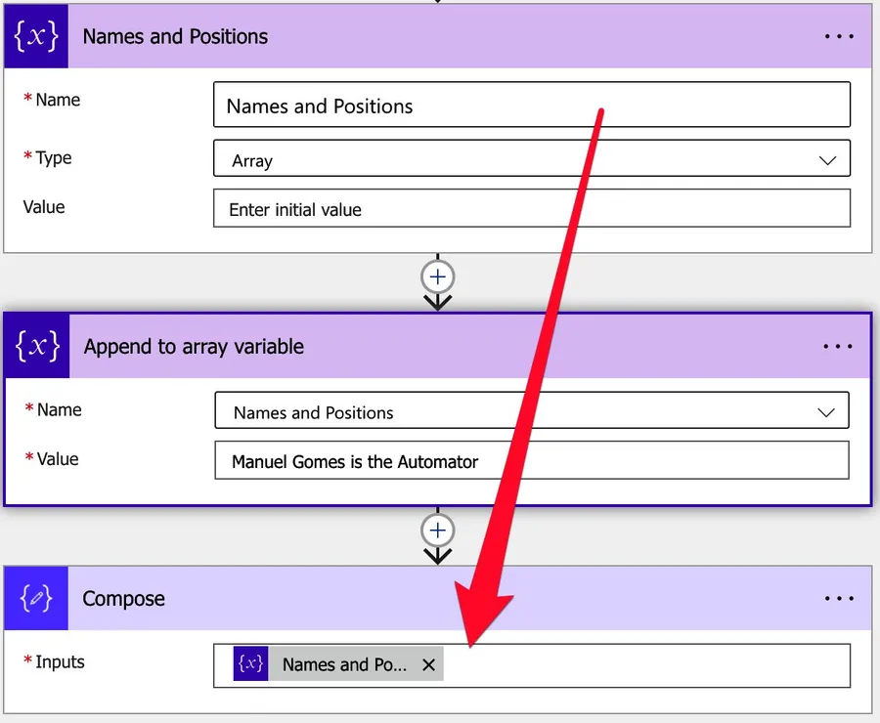880x723 pixels.
Task: Click the variable Name field in the top card
Action: coord(531,106)
